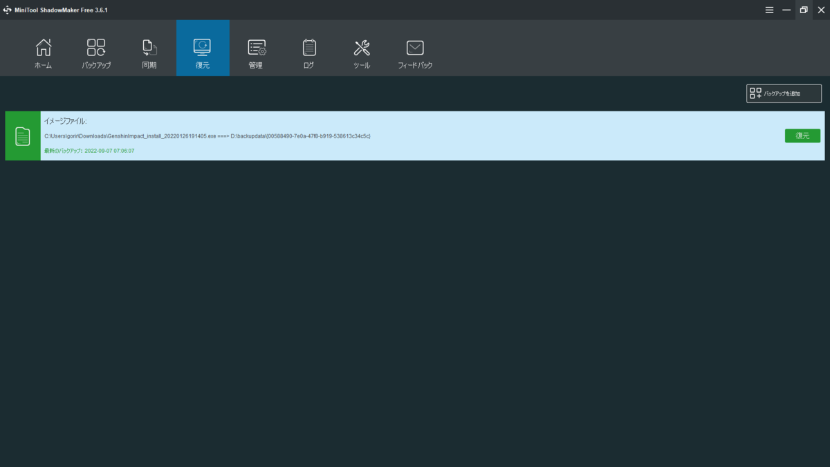Minimize the ShadowMaker window
The width and height of the screenshot is (830, 467).
786,10
